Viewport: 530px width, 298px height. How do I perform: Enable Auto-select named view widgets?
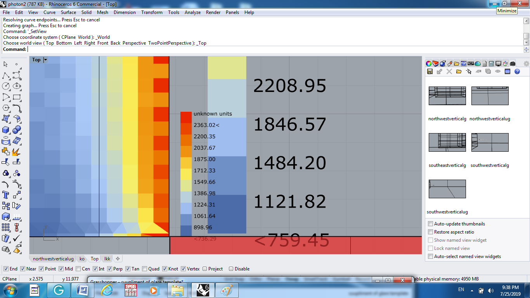click(x=430, y=256)
